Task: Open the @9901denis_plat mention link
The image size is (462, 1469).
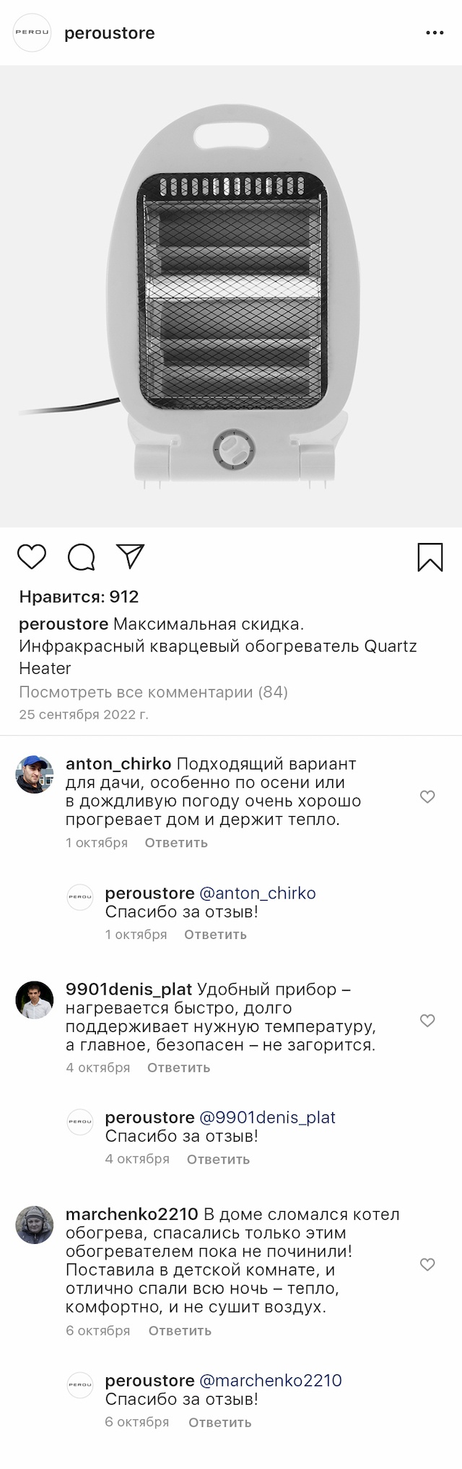Action: tap(267, 1117)
